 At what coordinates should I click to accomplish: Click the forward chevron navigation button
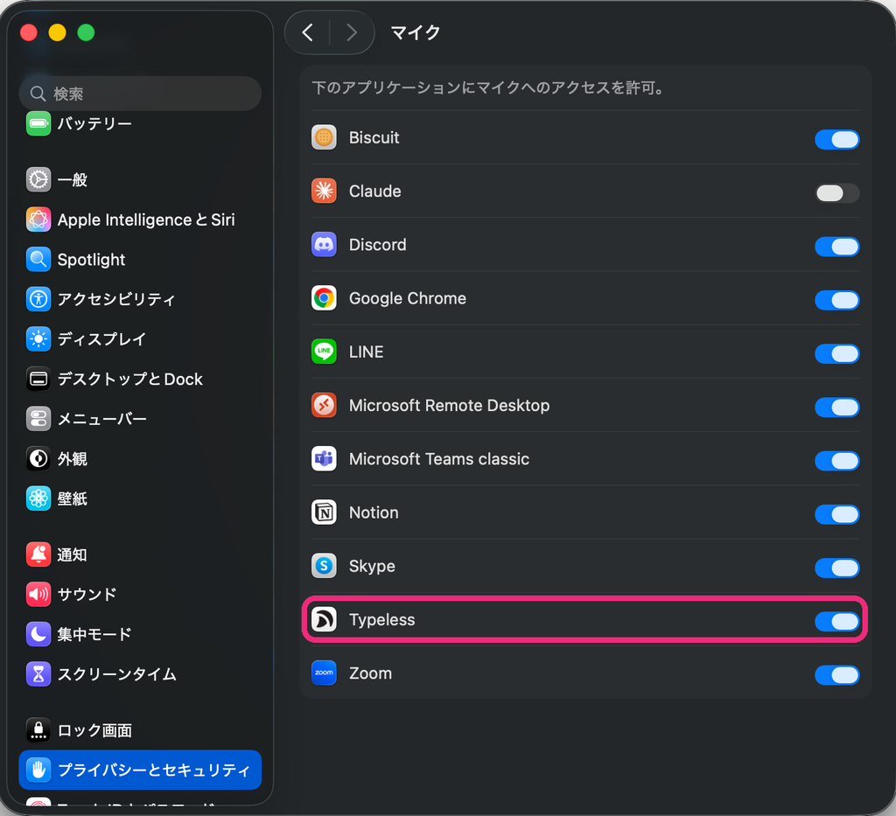click(352, 32)
